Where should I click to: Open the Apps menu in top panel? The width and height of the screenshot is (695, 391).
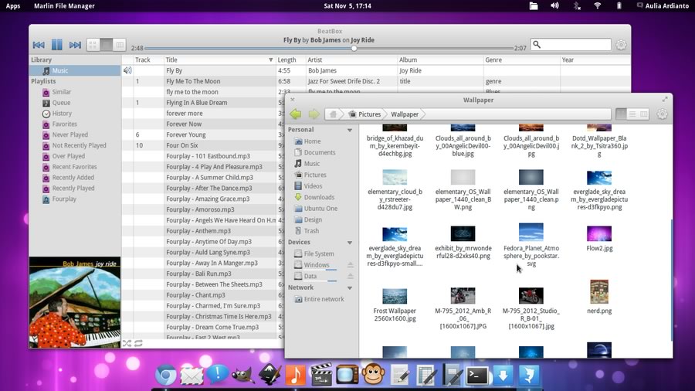[x=13, y=6]
